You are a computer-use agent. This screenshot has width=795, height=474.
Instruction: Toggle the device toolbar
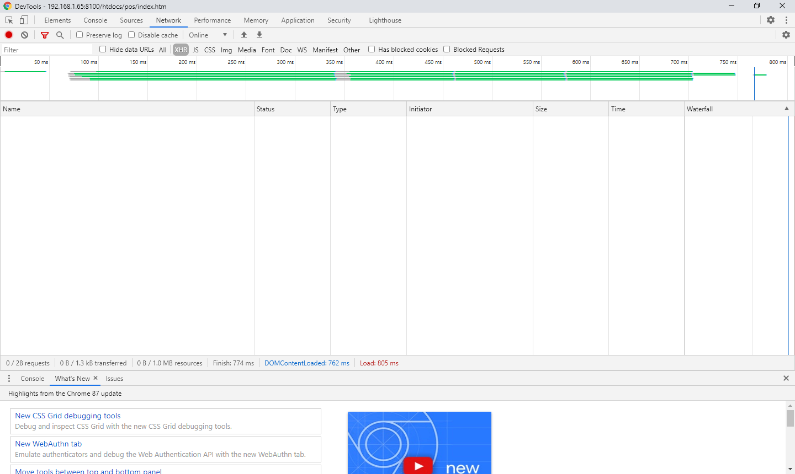click(23, 20)
